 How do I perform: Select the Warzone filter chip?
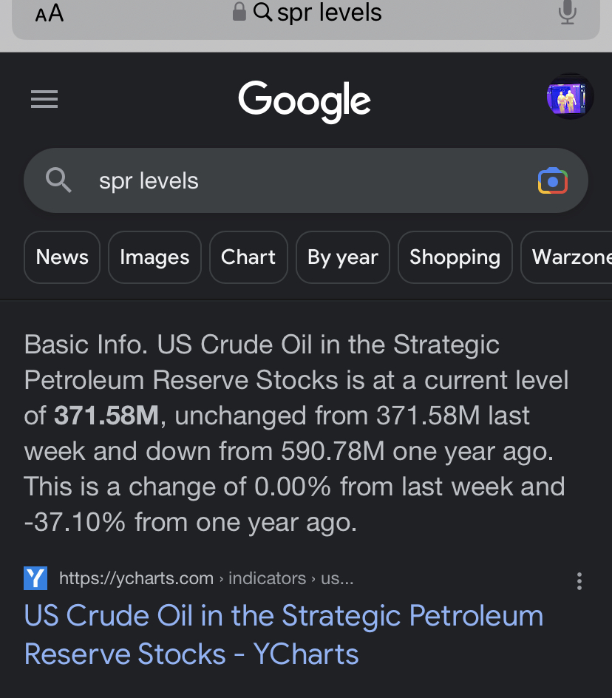pyautogui.click(x=567, y=257)
